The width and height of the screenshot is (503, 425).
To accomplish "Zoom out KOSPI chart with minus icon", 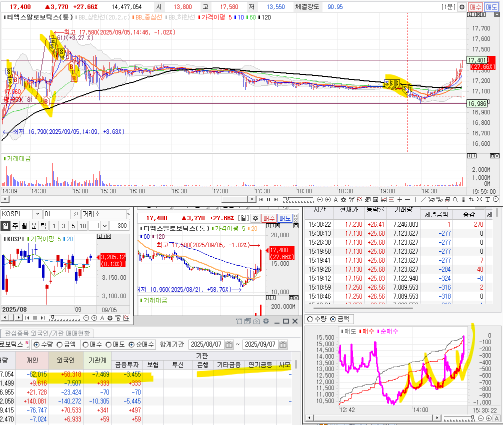I will point(86,318).
